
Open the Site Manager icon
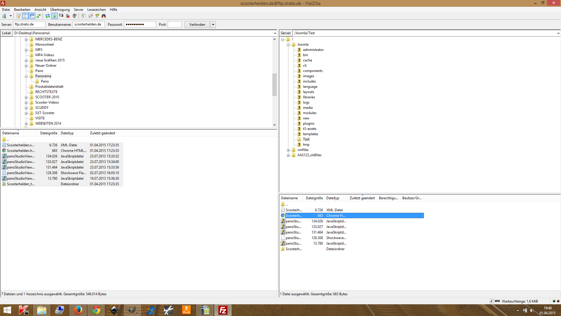click(x=4, y=16)
